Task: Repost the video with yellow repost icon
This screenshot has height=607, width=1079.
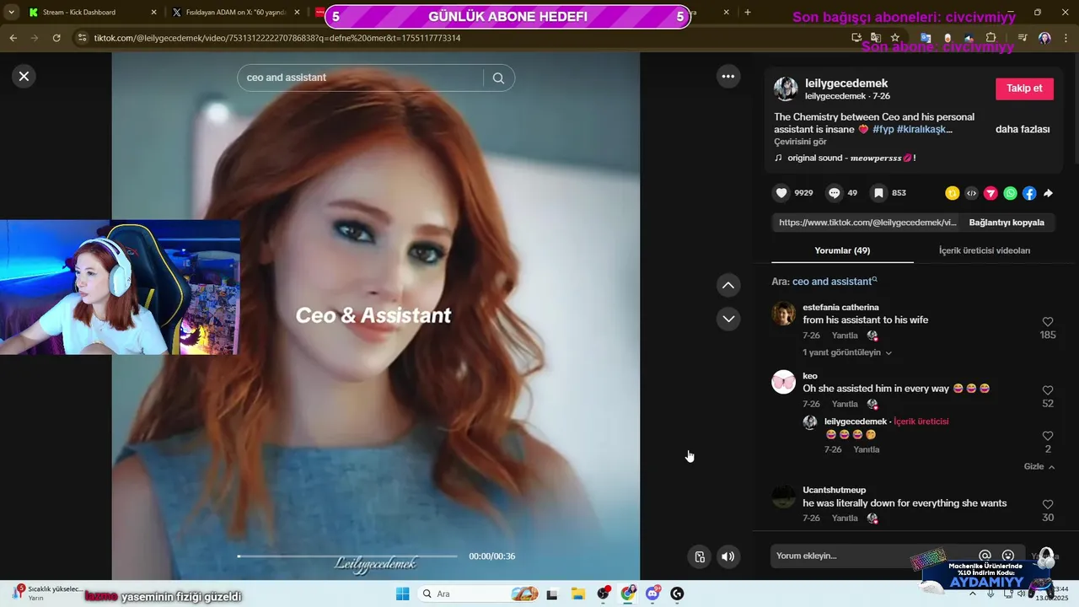Action: pyautogui.click(x=953, y=193)
